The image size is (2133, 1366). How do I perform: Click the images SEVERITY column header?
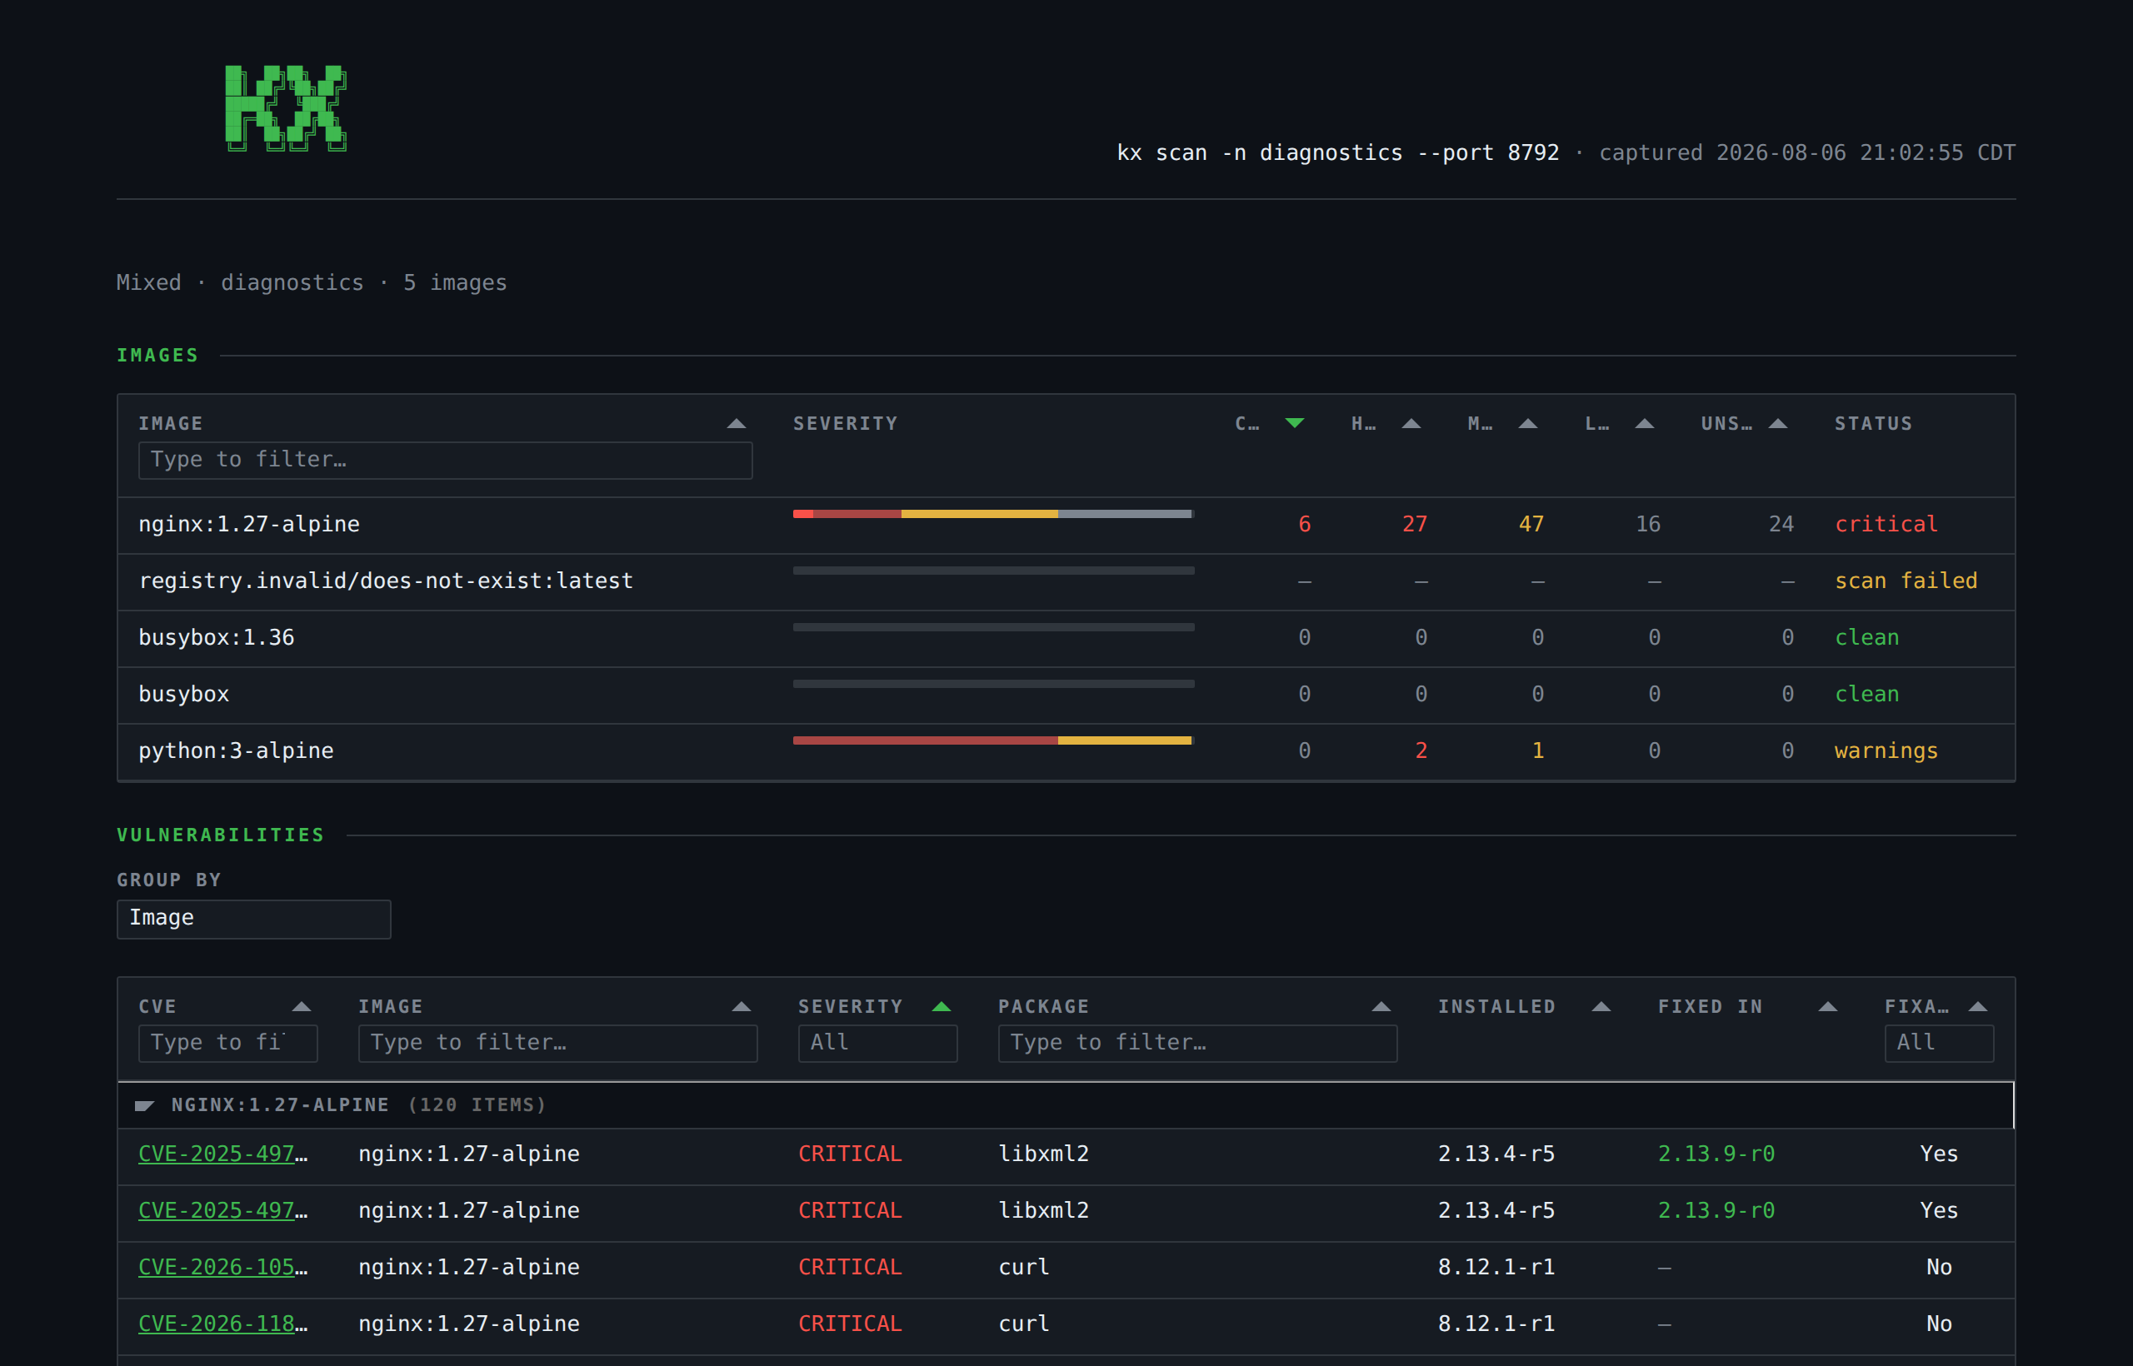click(846, 424)
